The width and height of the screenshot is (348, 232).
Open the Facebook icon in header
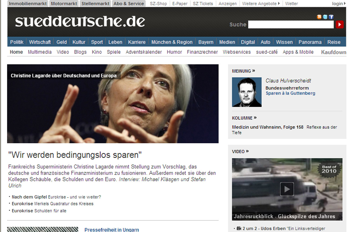(x=331, y=17)
